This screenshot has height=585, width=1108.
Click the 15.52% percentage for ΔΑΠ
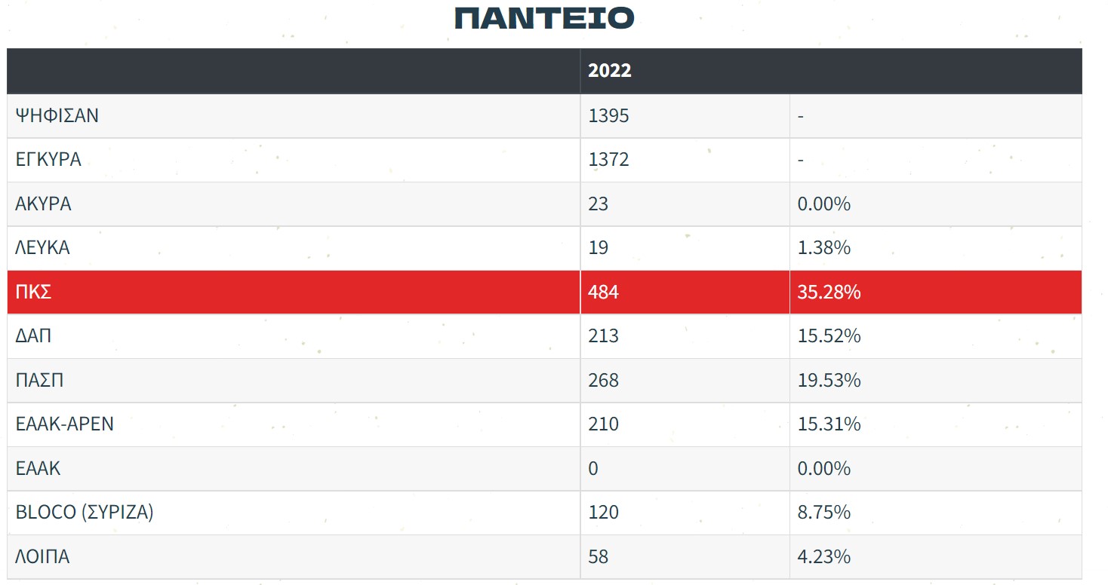(x=829, y=335)
